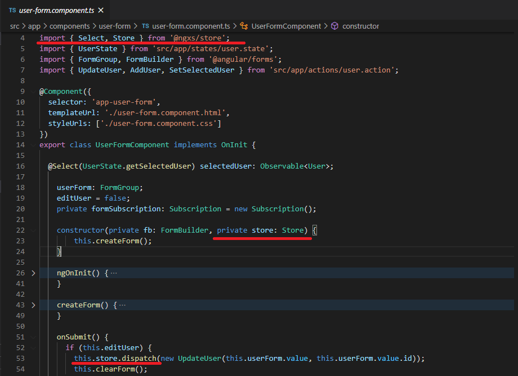The image size is (518, 376).
Task: Click line number 22 to place the cursor
Action: click(20, 230)
